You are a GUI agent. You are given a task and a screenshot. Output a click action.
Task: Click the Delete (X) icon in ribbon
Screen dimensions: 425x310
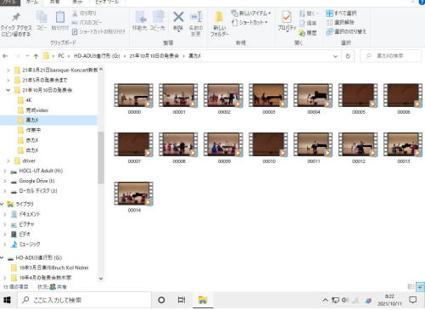(178, 17)
